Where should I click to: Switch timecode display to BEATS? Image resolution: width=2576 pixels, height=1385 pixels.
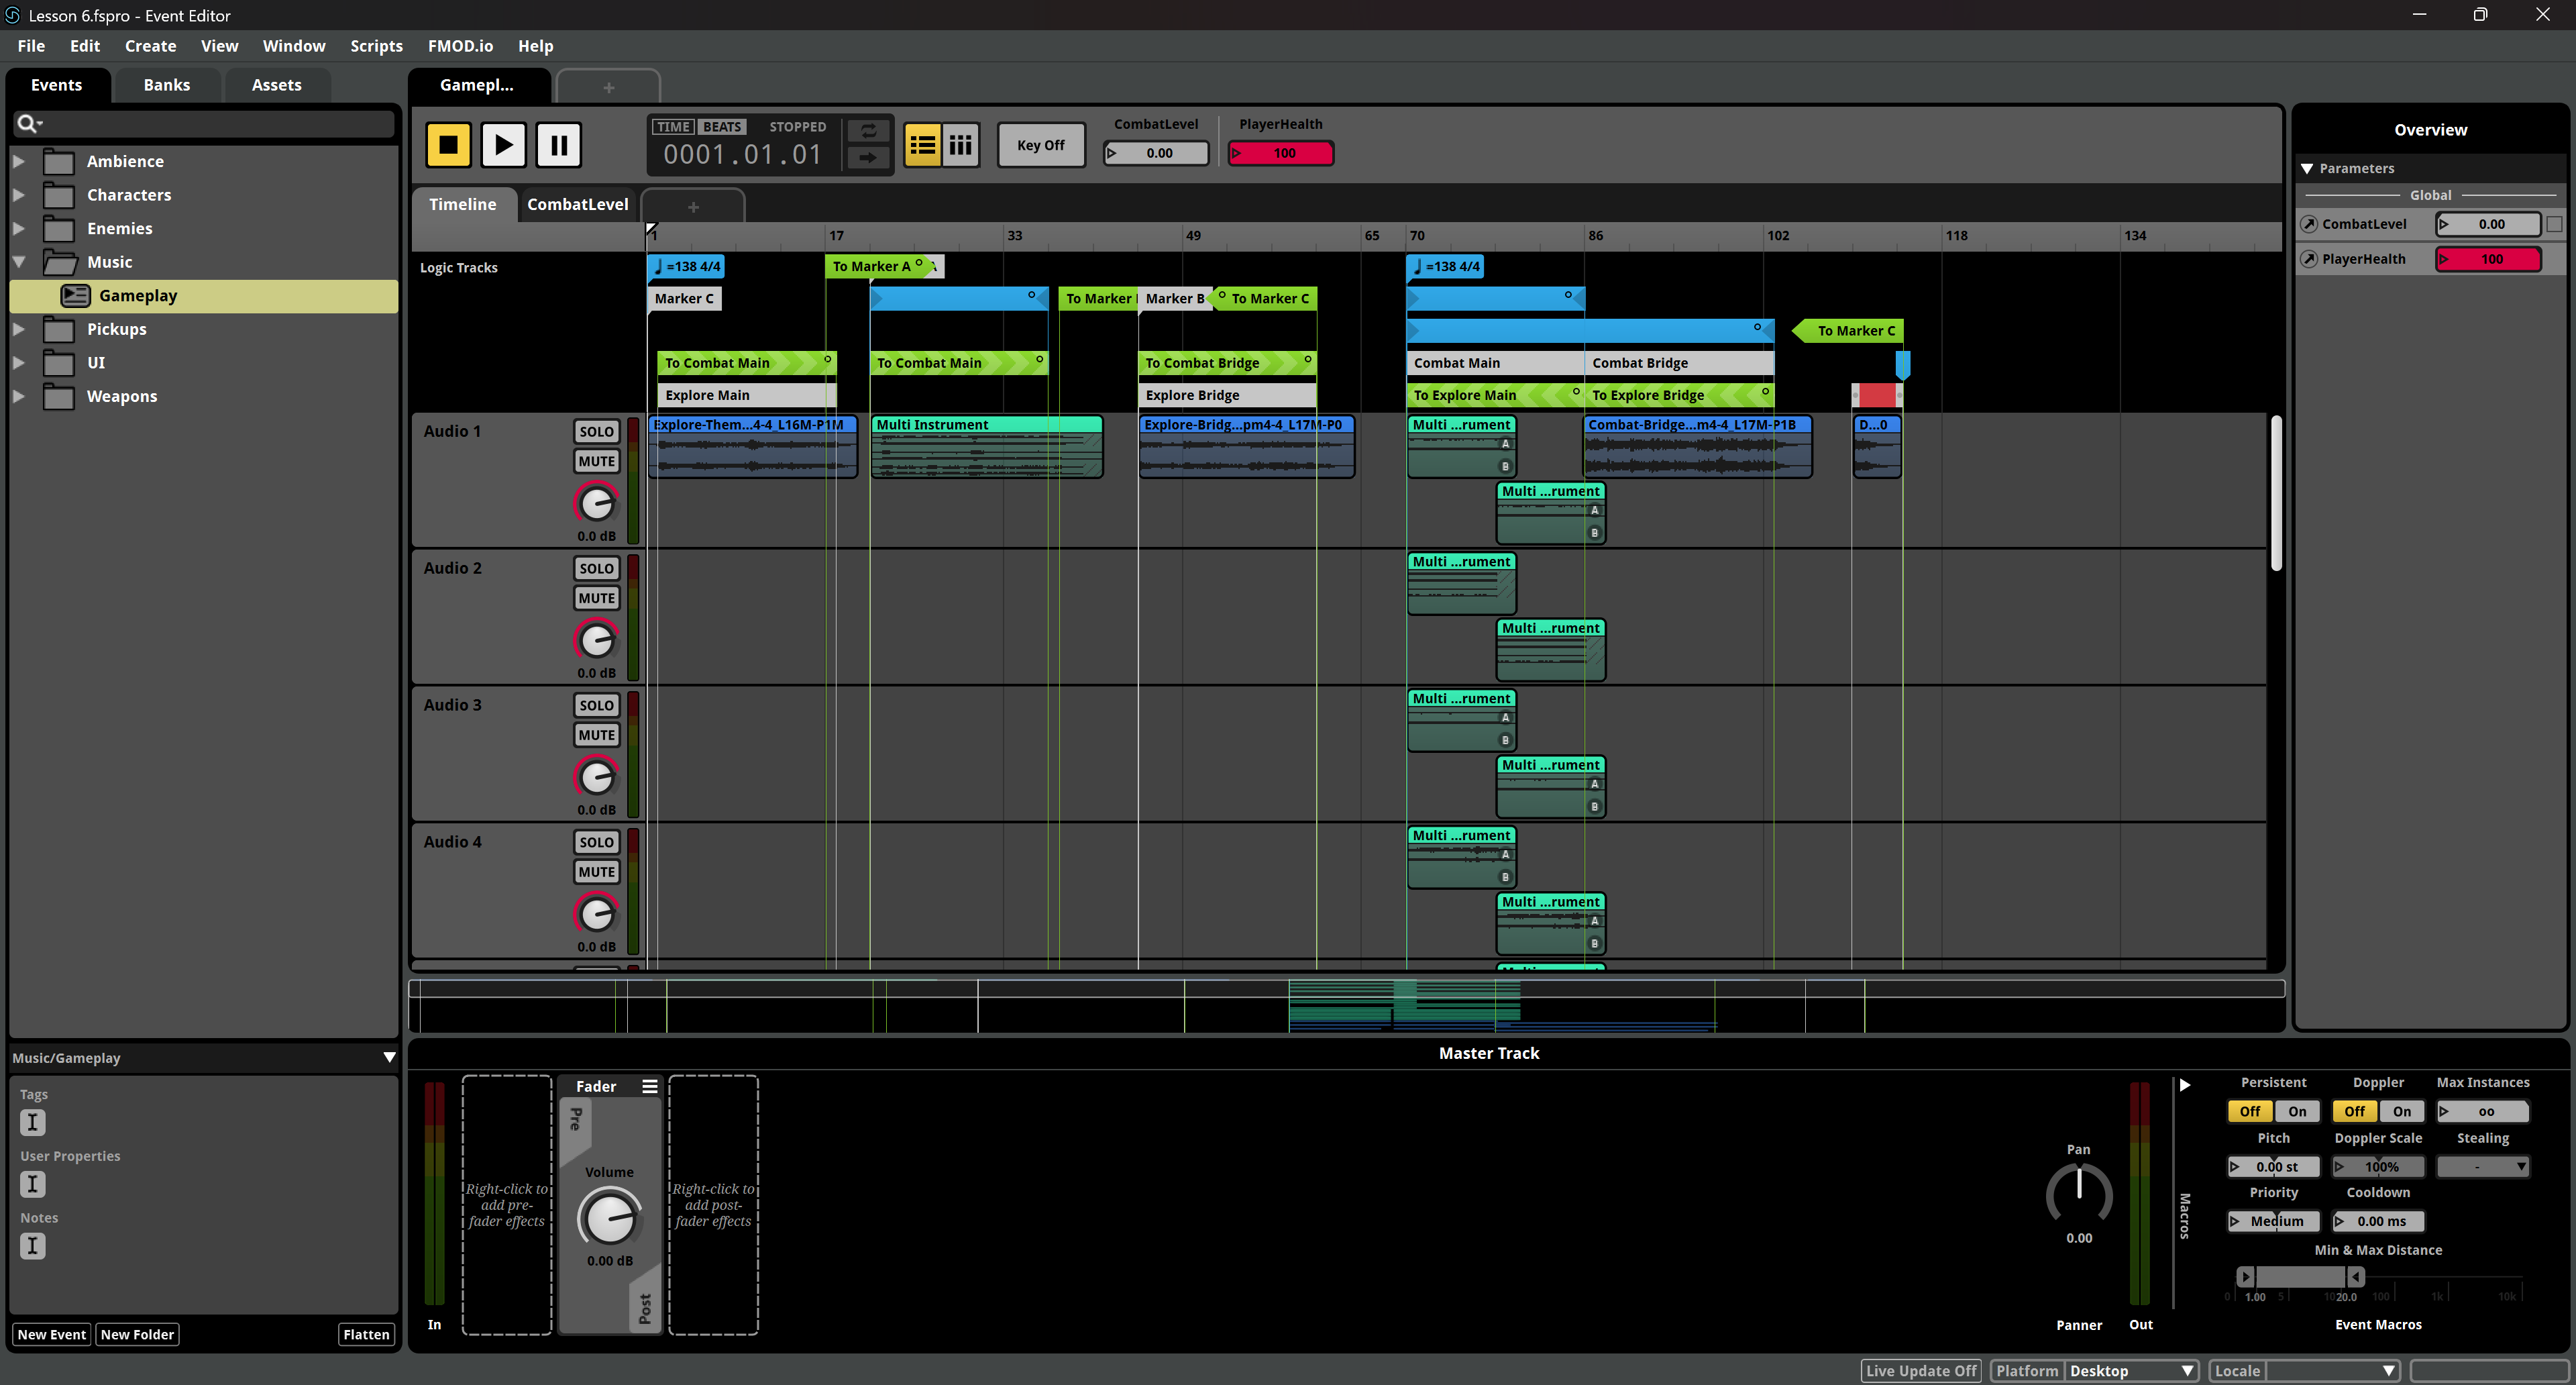(721, 127)
